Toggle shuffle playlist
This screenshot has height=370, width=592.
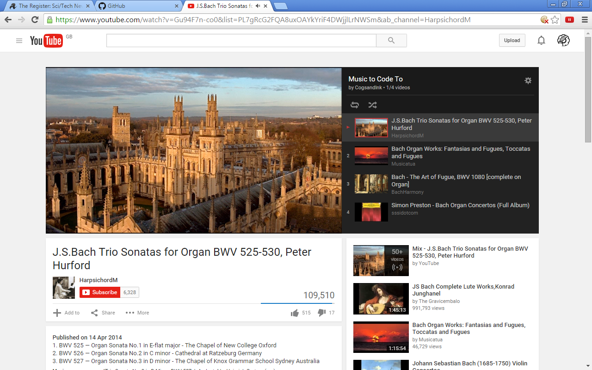[372, 105]
